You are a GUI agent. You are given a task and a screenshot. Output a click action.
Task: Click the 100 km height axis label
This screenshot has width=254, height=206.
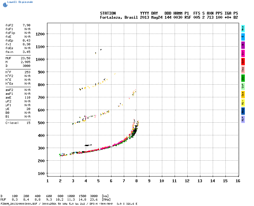coord(41,174)
